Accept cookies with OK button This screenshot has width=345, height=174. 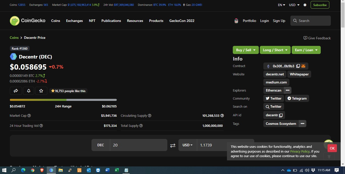coord(332,148)
